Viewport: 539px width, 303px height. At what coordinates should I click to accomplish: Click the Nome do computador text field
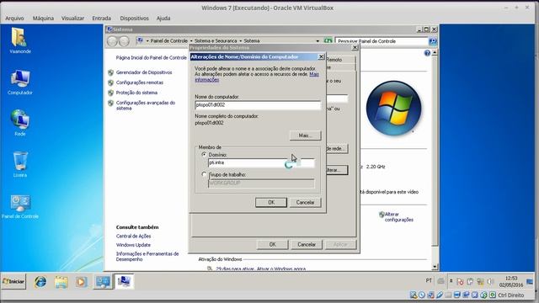[x=258, y=105]
